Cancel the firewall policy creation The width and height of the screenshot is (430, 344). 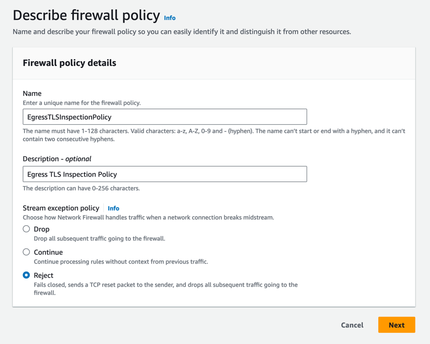coord(352,325)
